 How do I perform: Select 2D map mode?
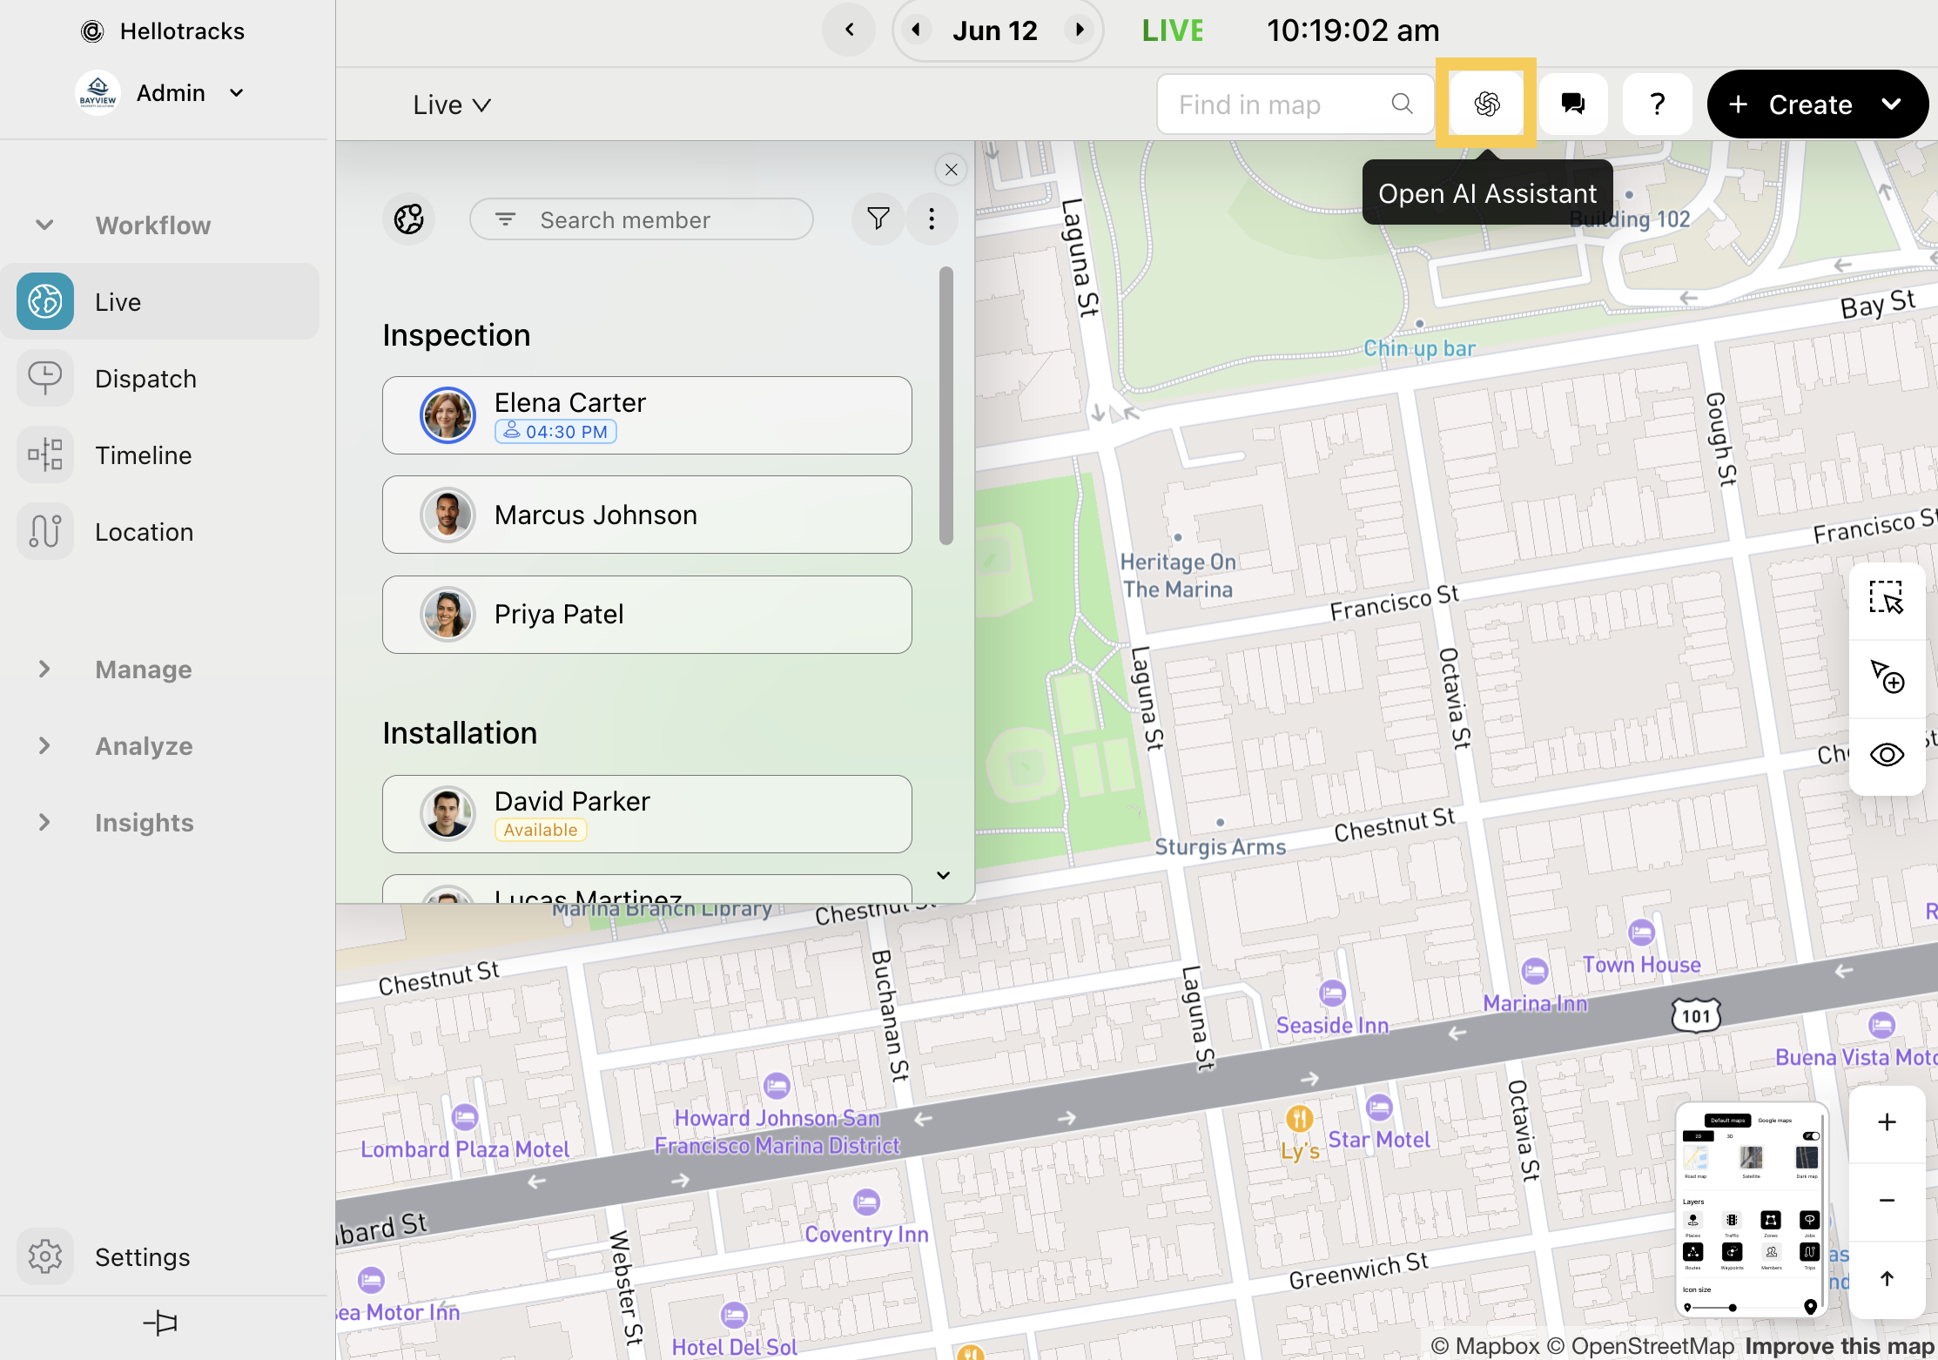pos(1699,1136)
